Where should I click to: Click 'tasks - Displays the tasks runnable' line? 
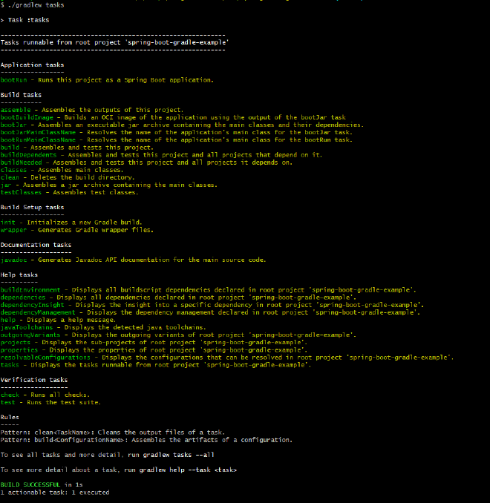tap(156, 365)
